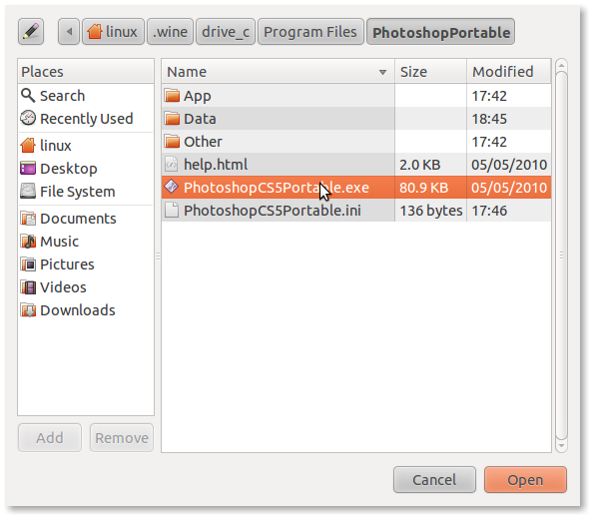Image resolution: width=589 pixels, height=515 pixels.
Task: Sort by Size column header
Action: pyautogui.click(x=431, y=72)
